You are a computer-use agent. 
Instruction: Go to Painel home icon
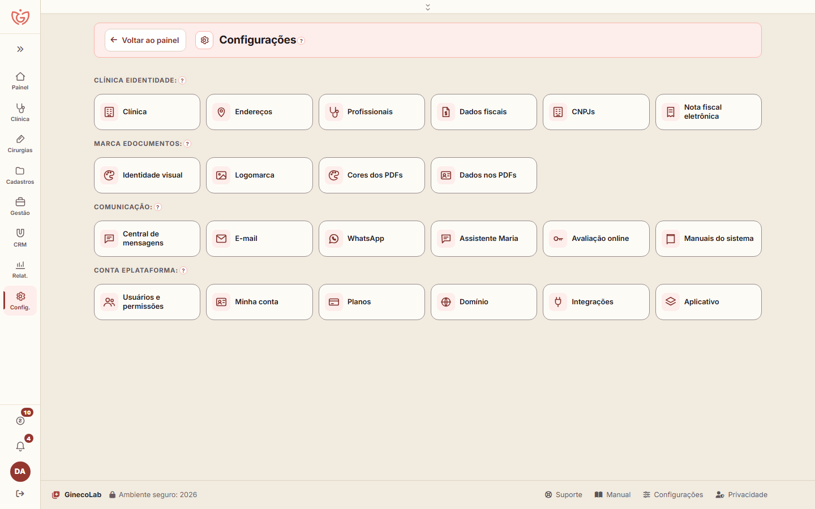pos(20,80)
